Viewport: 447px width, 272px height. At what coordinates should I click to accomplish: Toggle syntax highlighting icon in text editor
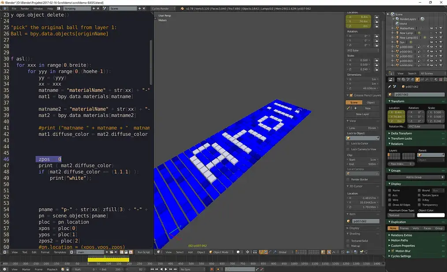[131, 252]
